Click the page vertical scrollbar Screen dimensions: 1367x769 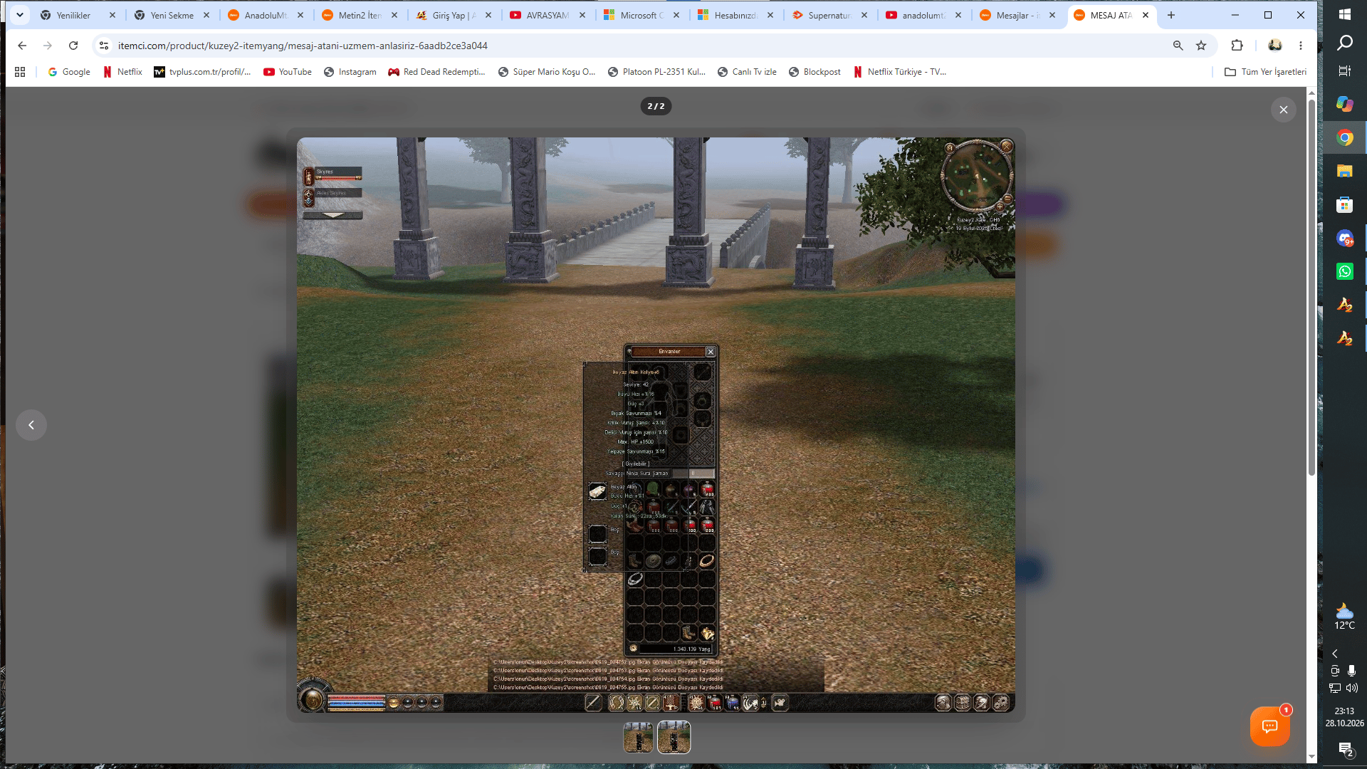tap(1311, 288)
